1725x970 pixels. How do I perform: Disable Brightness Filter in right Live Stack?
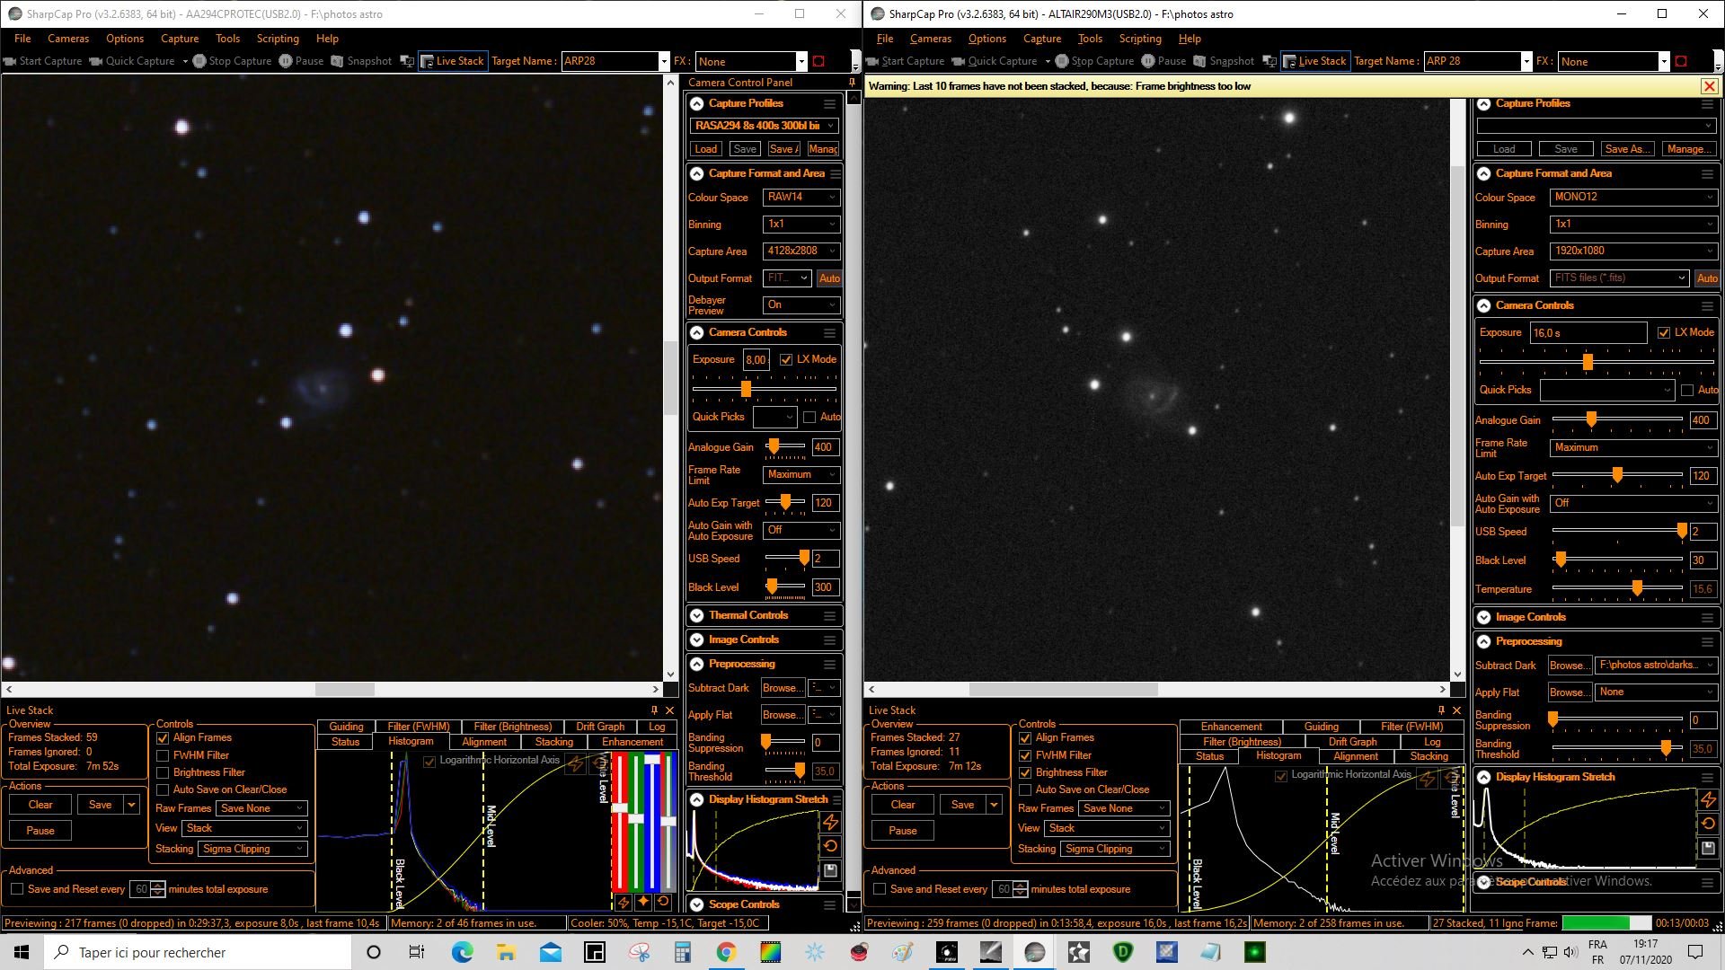pos(1025,772)
